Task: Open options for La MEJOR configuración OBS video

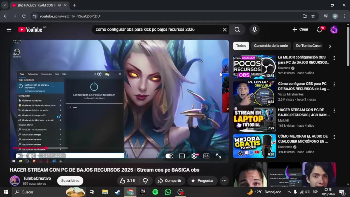Action: click(334, 58)
